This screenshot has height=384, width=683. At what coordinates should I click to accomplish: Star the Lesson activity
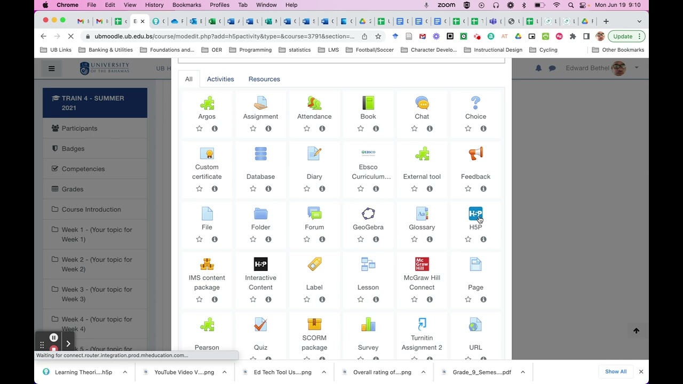tap(360, 300)
